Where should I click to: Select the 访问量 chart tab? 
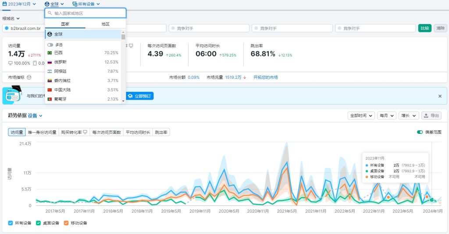tap(17, 132)
